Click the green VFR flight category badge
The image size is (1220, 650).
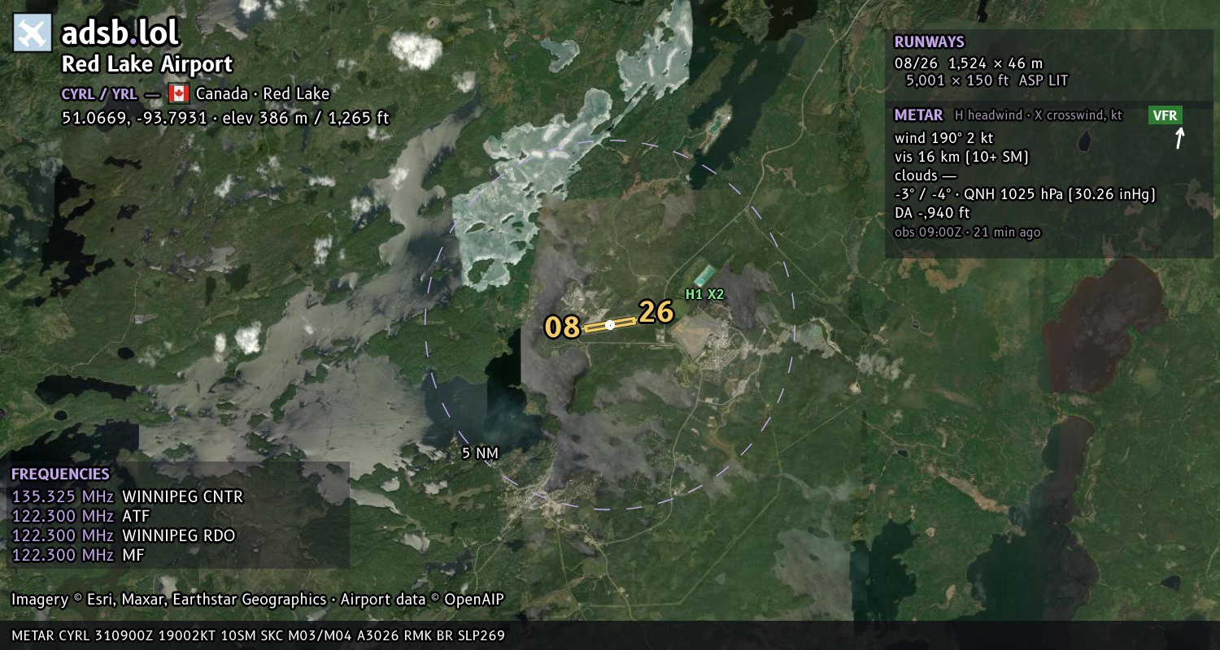1166,115
